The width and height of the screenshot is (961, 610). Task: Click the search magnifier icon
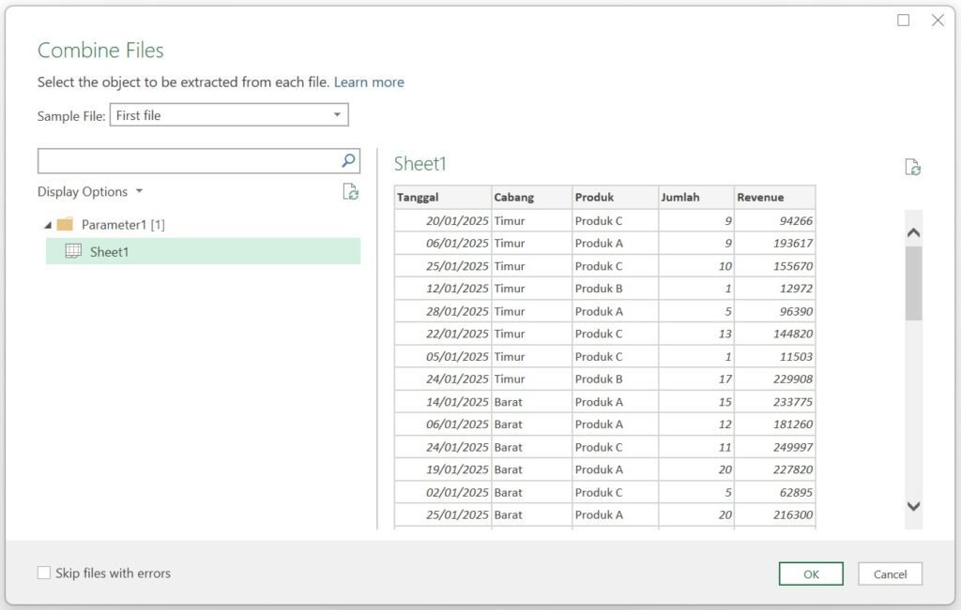coord(348,160)
